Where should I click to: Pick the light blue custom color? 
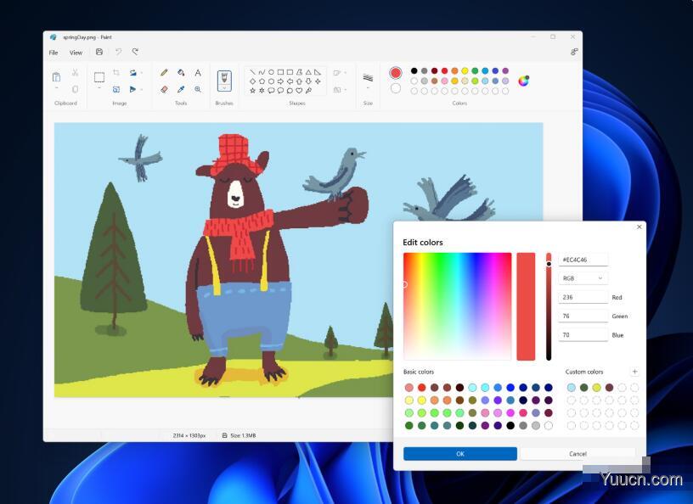click(x=572, y=388)
